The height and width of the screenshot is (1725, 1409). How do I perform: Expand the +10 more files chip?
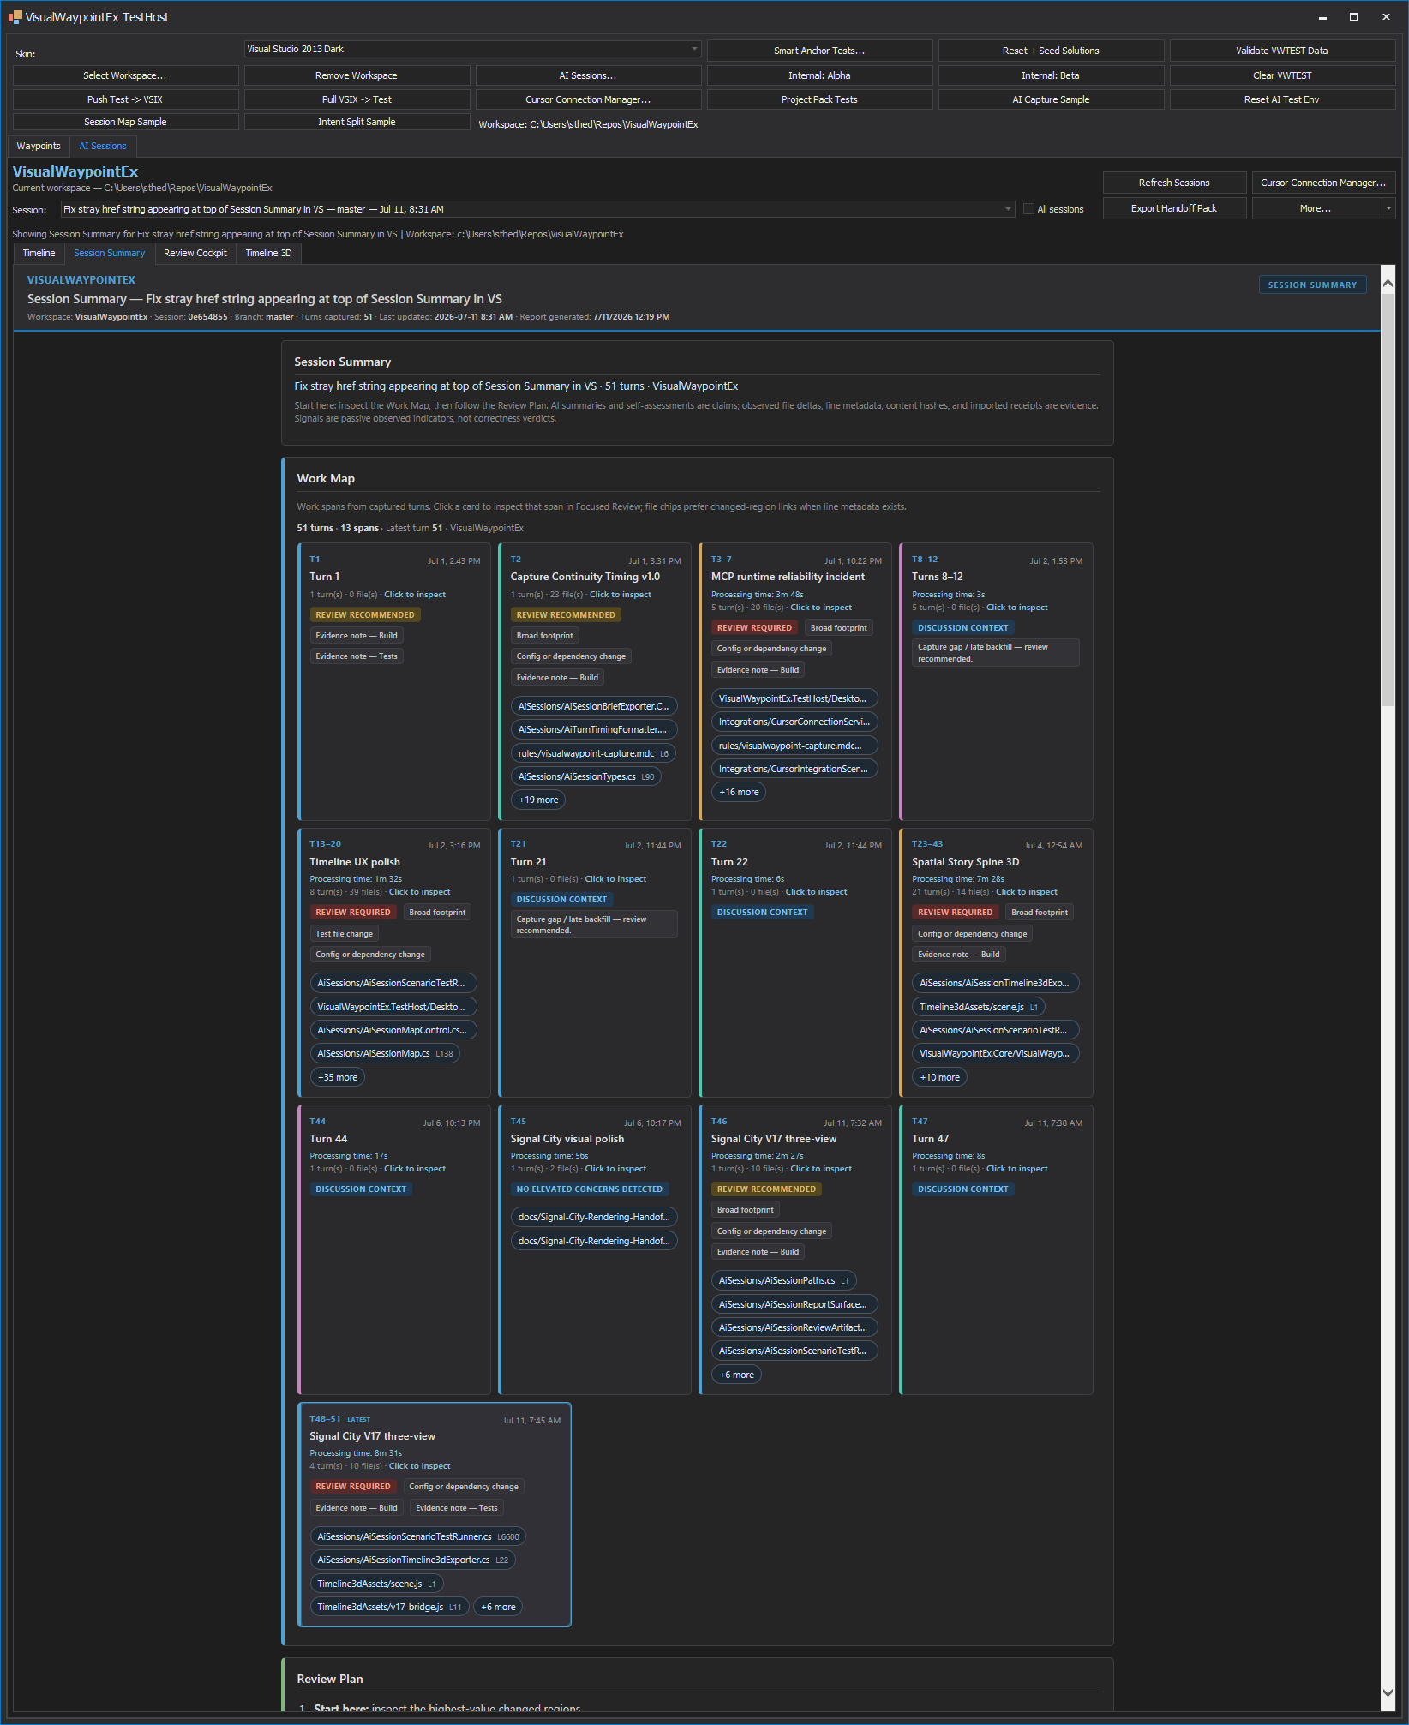[939, 1077]
